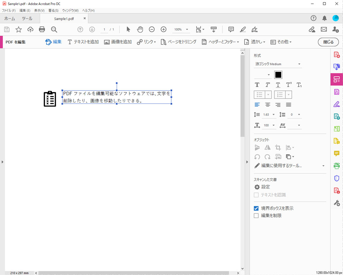
Task: Enable テキストを認識 in スキャンした文書 section
Action: tap(256, 195)
